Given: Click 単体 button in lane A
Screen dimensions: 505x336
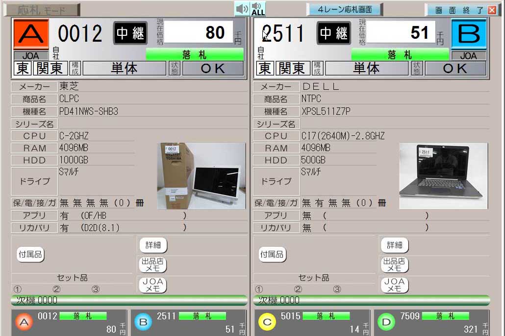Looking at the screenshot, I should coord(125,68).
